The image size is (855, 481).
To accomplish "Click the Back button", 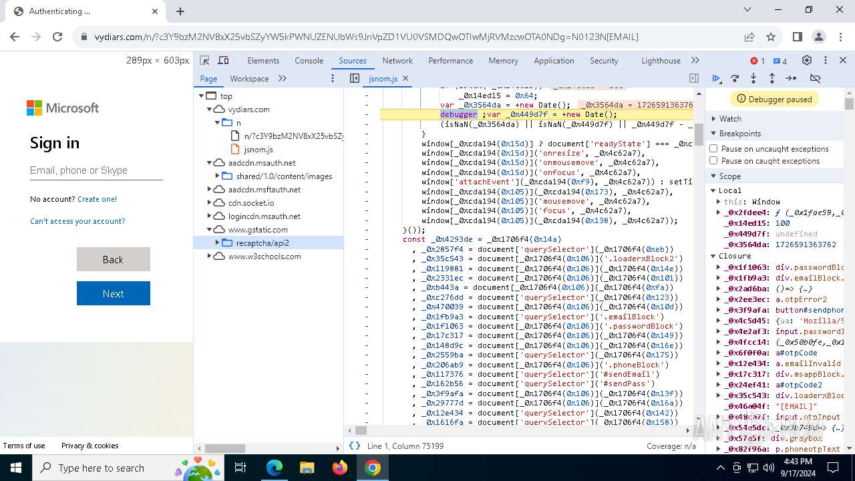I will coord(114,259).
